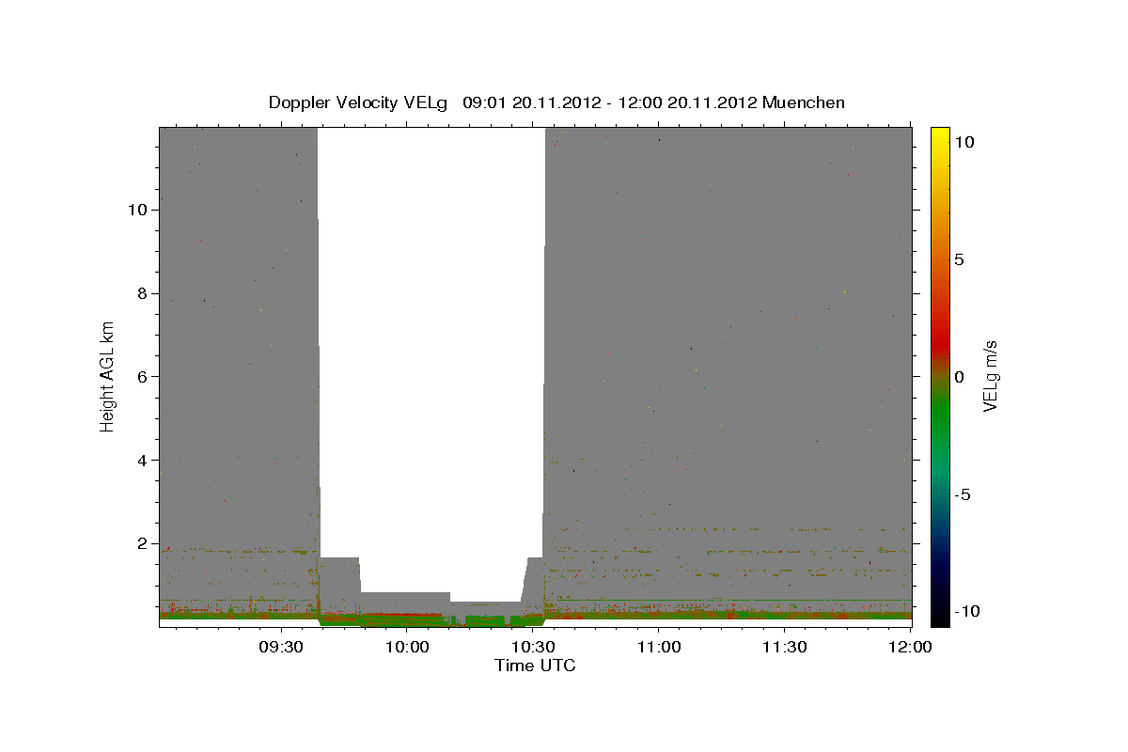
Task: Click the height tick label 6
Action: (x=140, y=376)
